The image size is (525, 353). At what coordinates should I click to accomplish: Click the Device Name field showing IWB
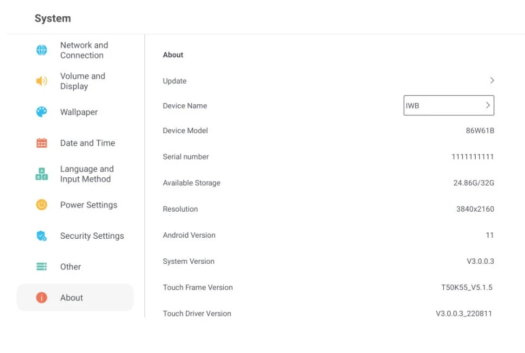point(448,105)
